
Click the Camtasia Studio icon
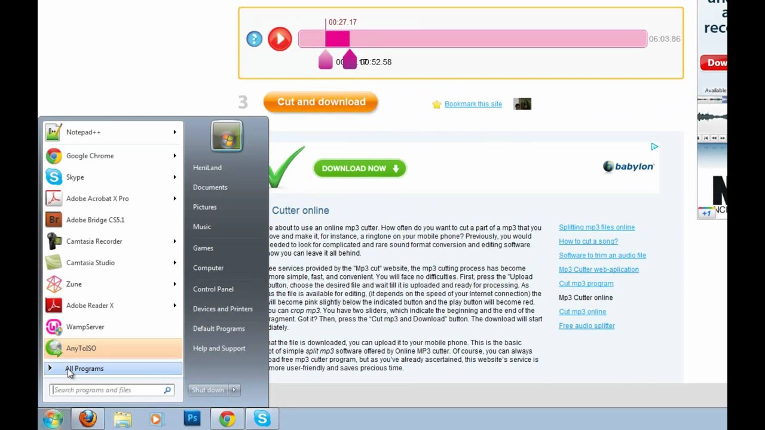(54, 263)
